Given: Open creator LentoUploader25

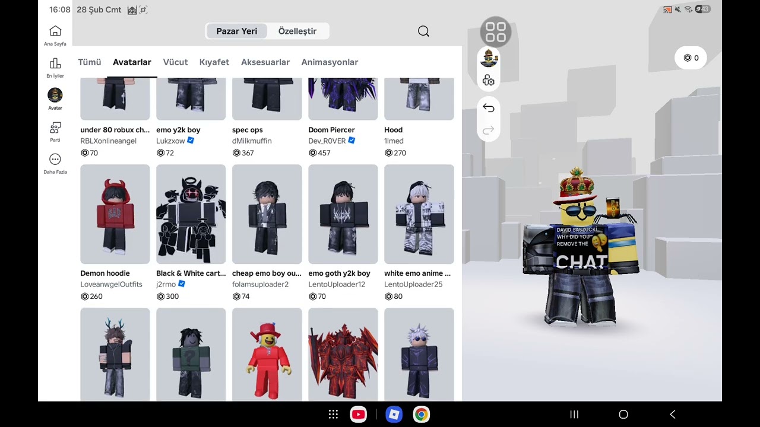Looking at the screenshot, I should pos(413,285).
